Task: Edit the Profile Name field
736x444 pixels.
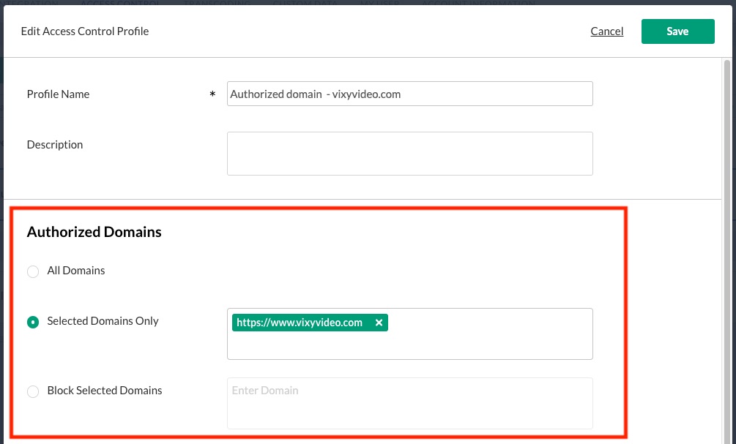Action: tap(410, 94)
